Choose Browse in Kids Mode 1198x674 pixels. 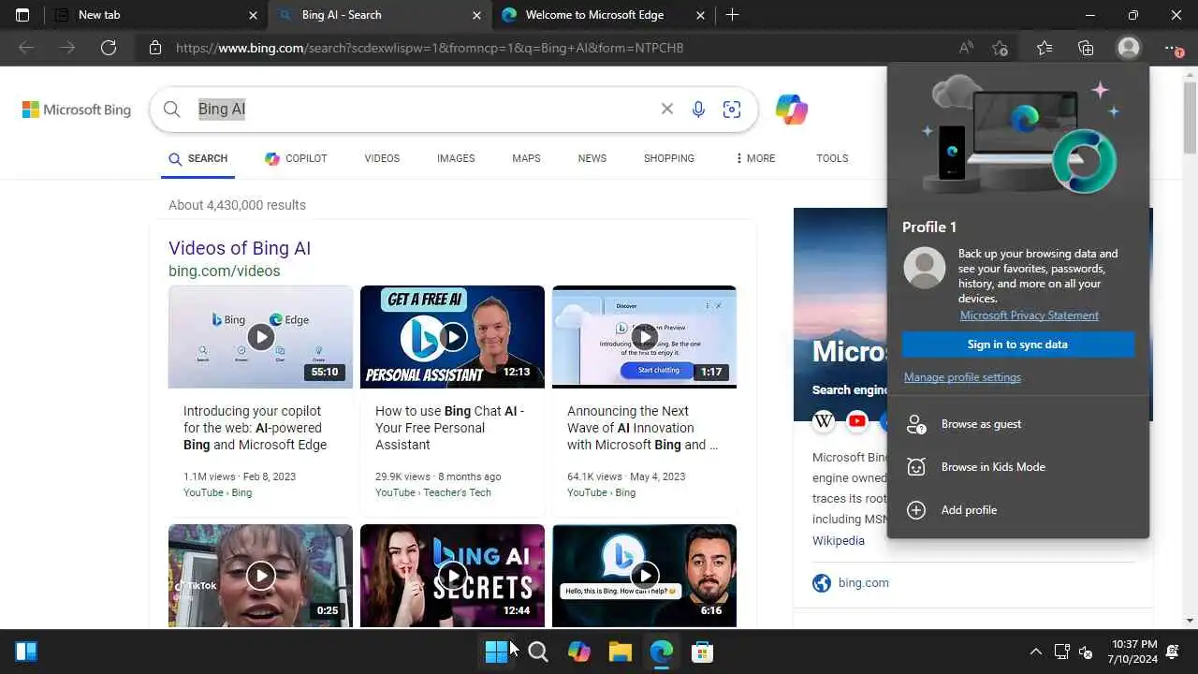(x=1018, y=467)
